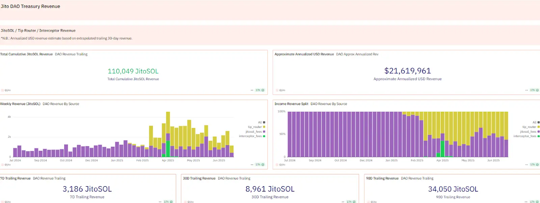Click the 17h refresh badge on Income Revenue Split chart
This screenshot has width=540, height=203.
pyautogui.click(x=534, y=165)
